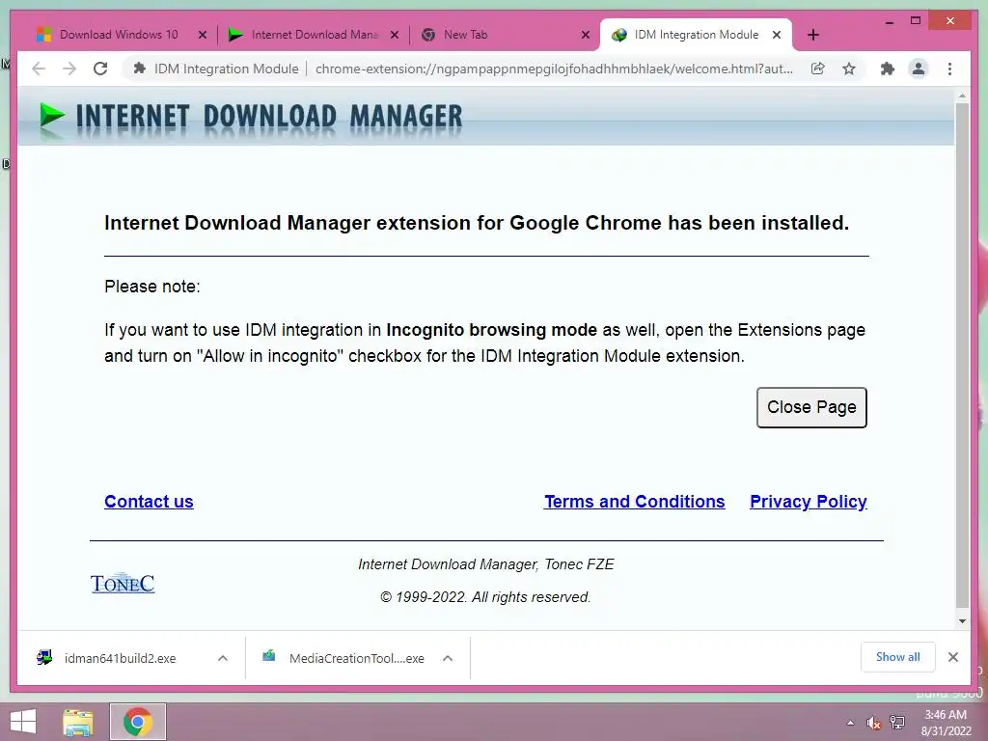Click the extension puzzle icon in address bar
Viewport: 988px width, 741px height.
pyautogui.click(x=140, y=69)
